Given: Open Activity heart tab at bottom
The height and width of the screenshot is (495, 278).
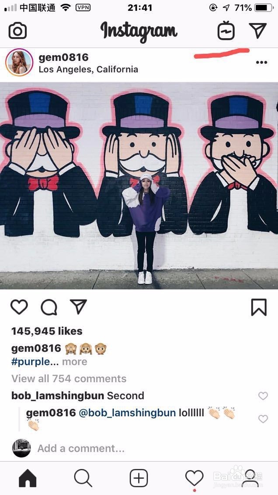Looking at the screenshot, I should [194, 478].
